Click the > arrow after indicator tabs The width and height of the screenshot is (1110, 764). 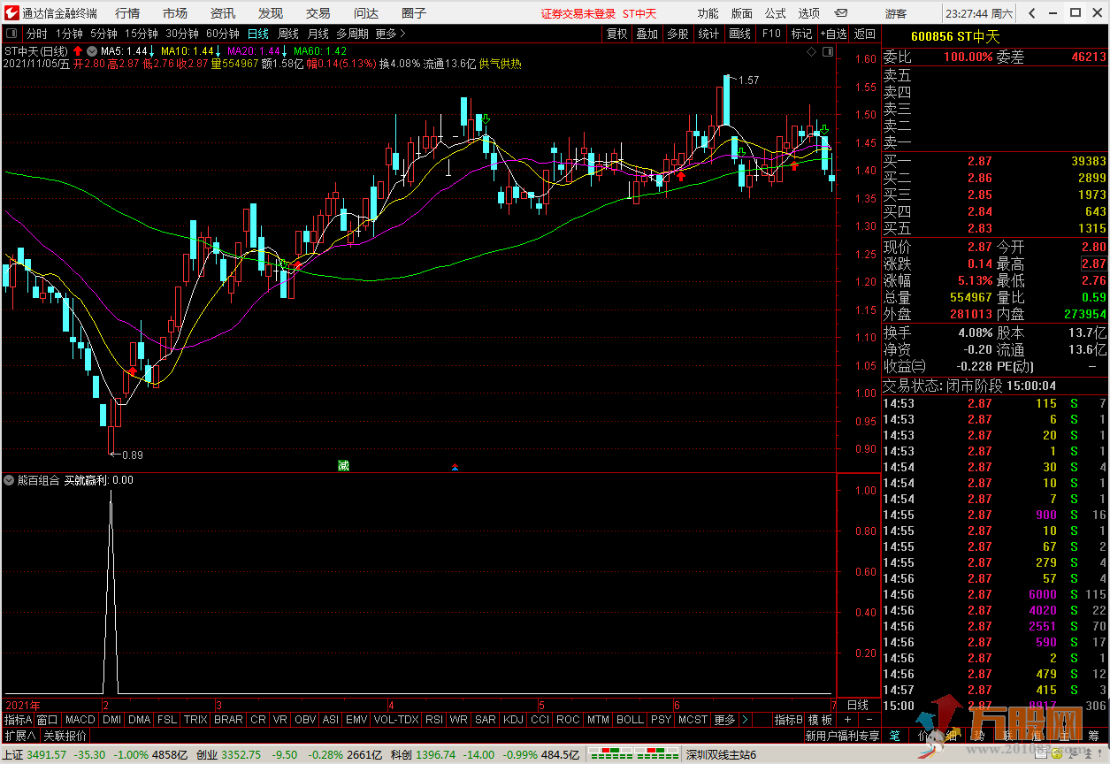pyautogui.click(x=745, y=720)
